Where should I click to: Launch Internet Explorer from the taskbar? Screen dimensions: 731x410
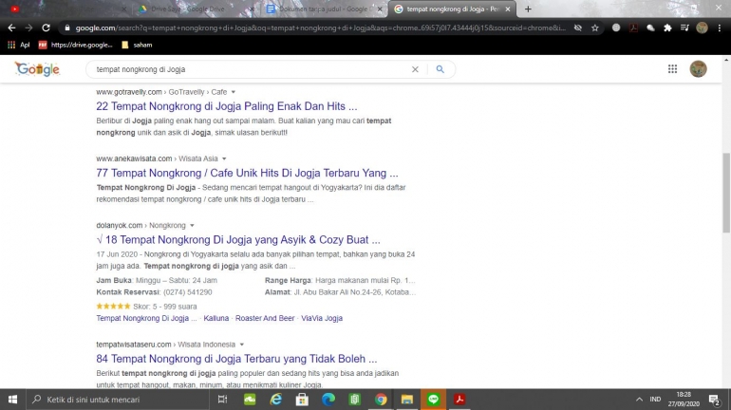pos(276,400)
